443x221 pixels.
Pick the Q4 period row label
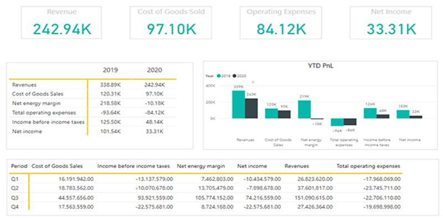(14, 206)
